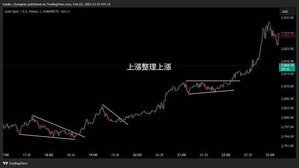Click the 22:00 time axis label
This screenshot has height=168, width=299.
226,155
